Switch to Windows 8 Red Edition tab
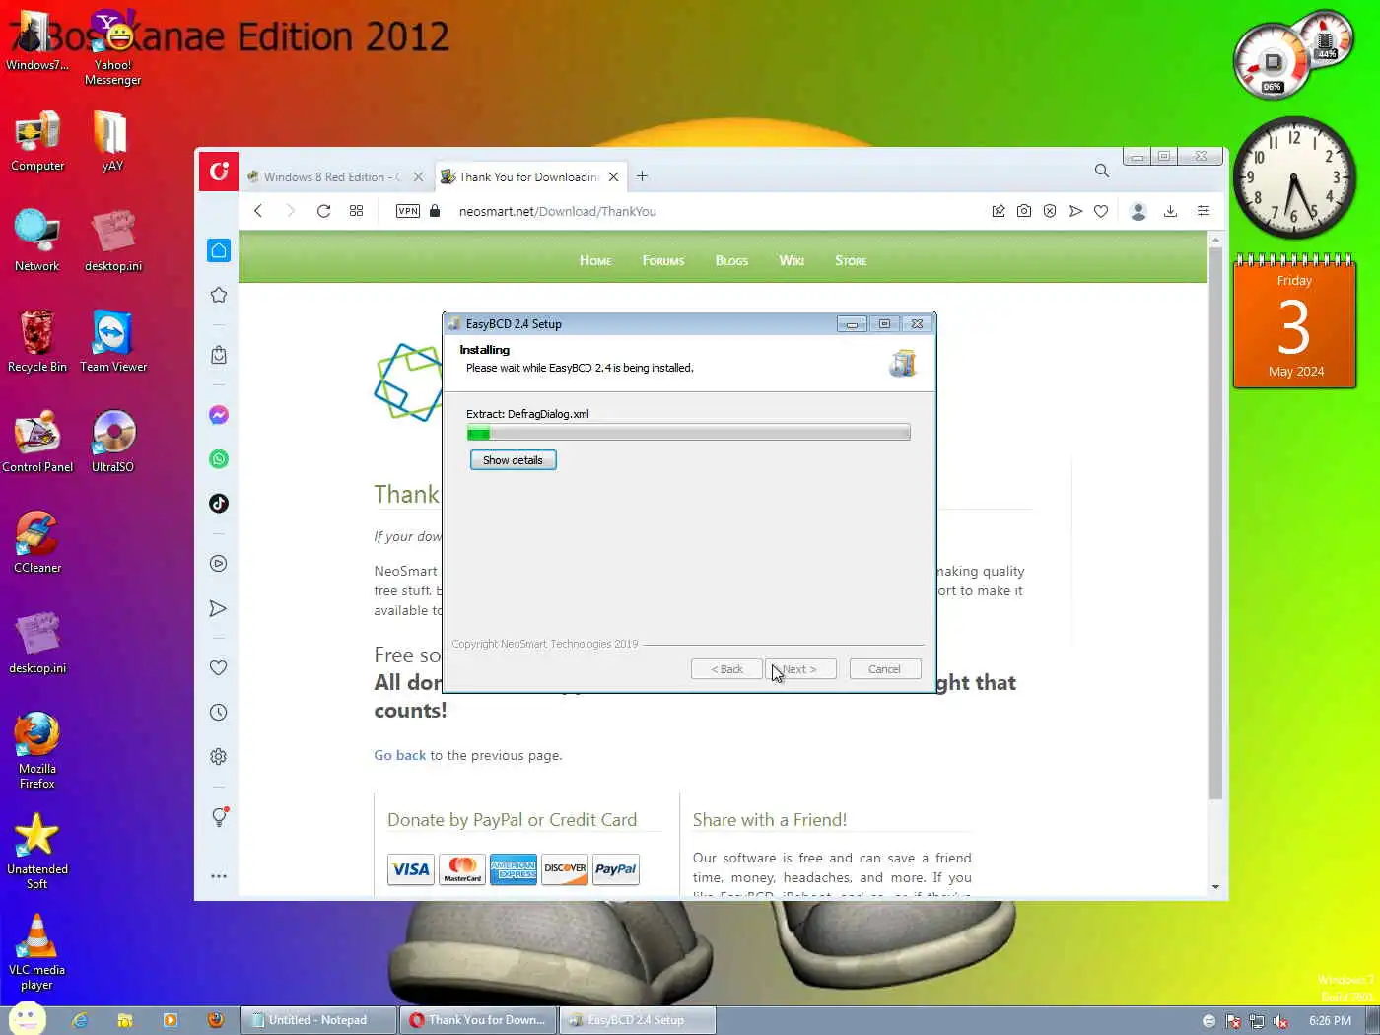This screenshot has height=1035, width=1380. 333,177
